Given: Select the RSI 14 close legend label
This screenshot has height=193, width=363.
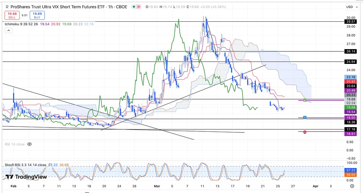Looking at the screenshot, I should click(15, 144).
